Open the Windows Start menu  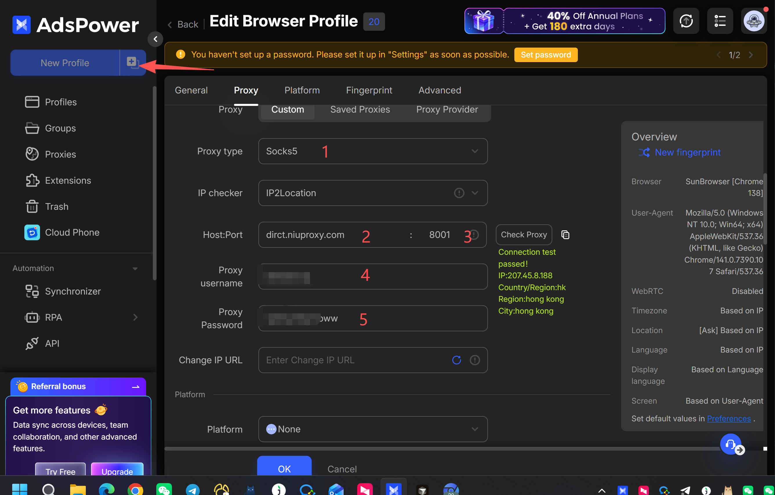(20, 490)
